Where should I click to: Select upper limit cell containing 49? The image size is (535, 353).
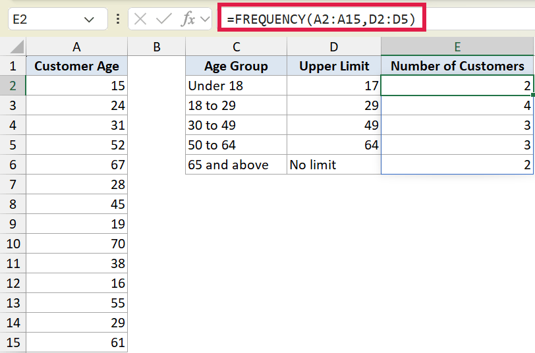(334, 125)
